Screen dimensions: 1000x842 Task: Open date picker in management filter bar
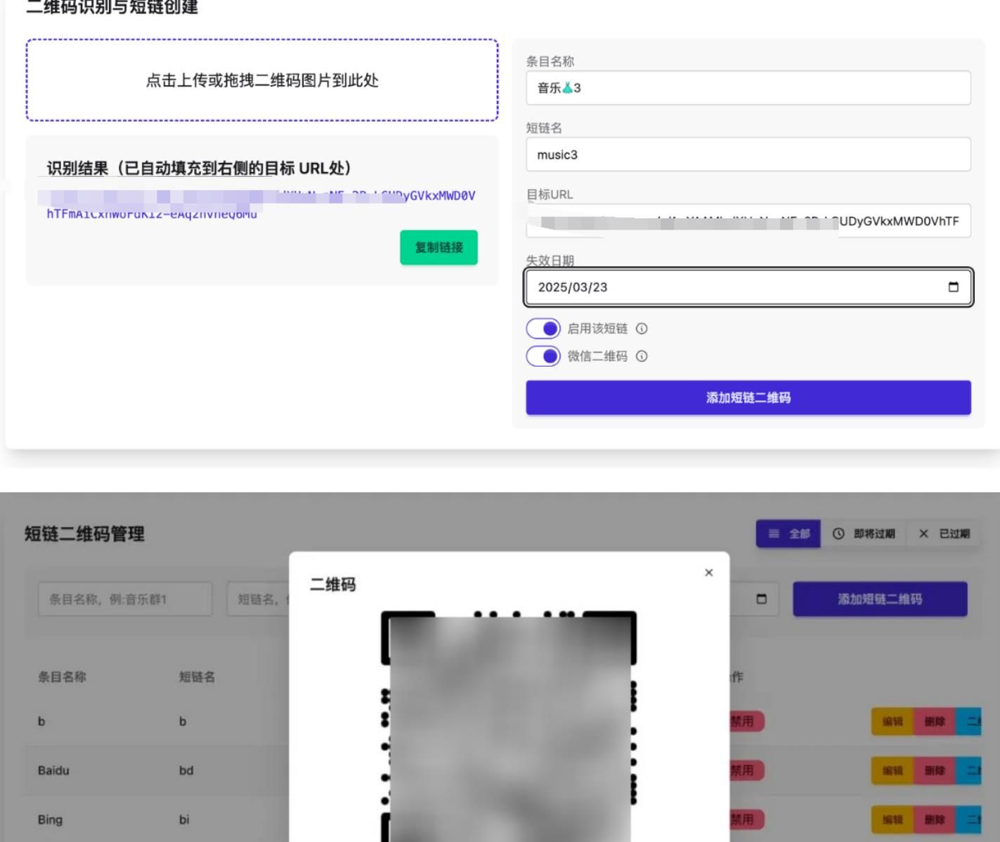763,599
